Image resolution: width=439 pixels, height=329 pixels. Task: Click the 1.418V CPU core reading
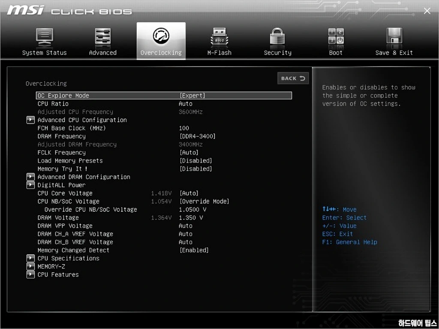[x=161, y=193]
